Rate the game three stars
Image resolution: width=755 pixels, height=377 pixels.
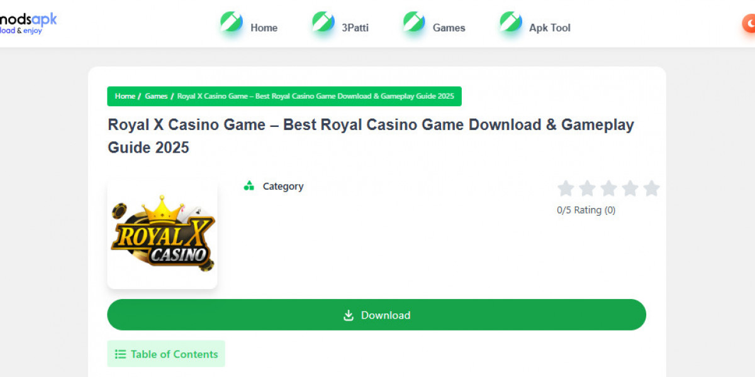pos(608,188)
